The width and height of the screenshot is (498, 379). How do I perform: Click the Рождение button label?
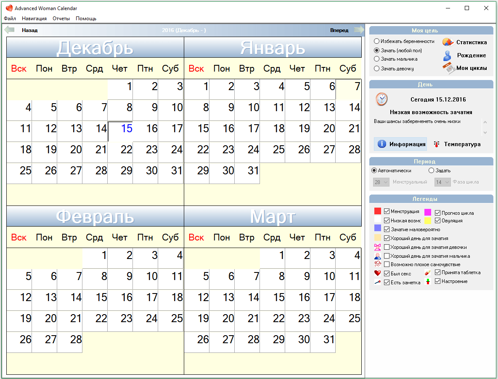[x=472, y=55]
